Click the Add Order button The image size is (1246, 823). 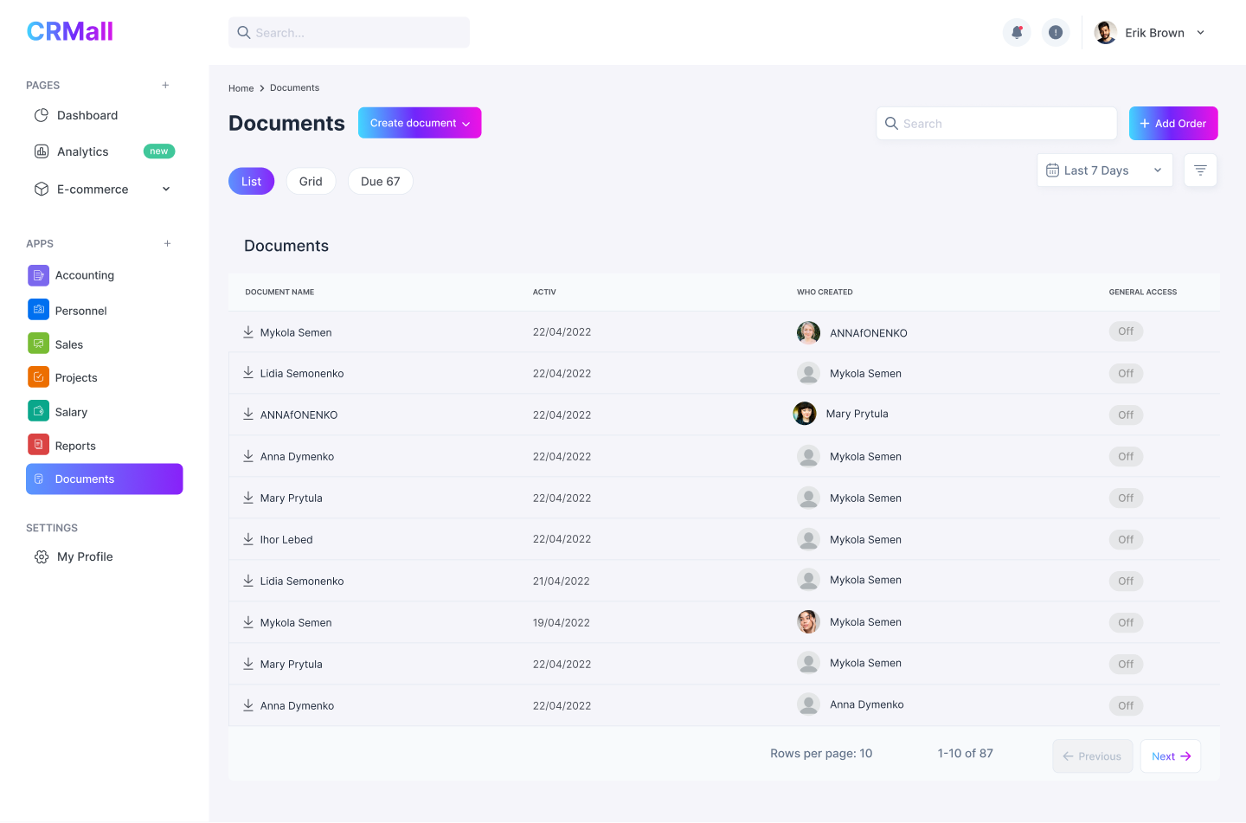point(1172,124)
